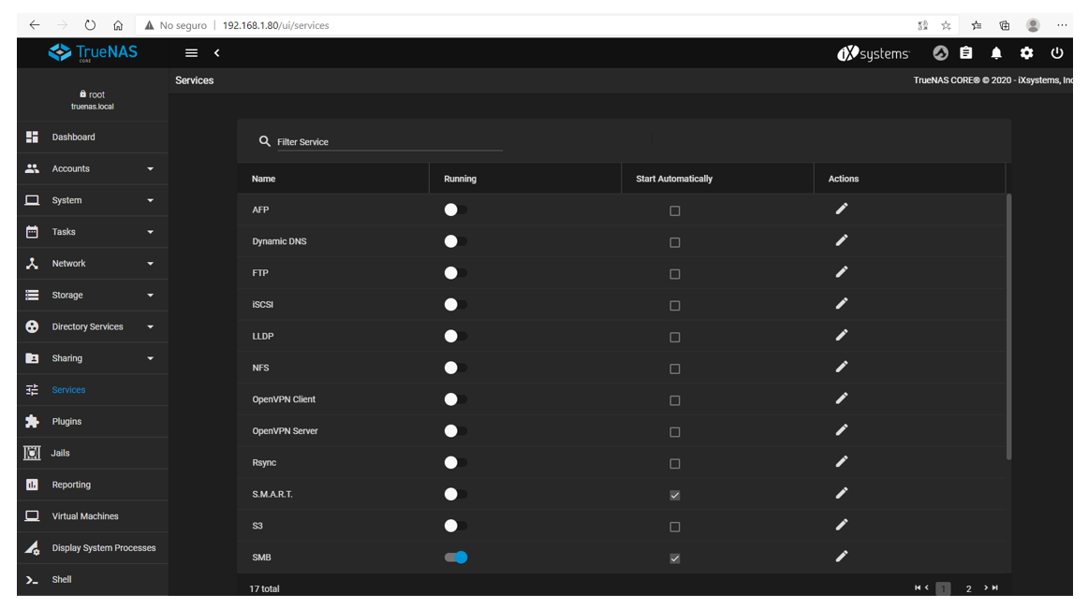The height and width of the screenshot is (608, 1088).
Task: Open the alerts bell icon
Action: click(x=995, y=53)
